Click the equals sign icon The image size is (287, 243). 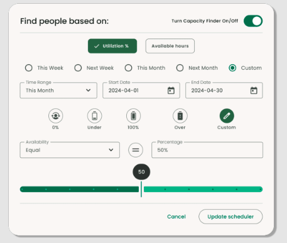pos(136,150)
